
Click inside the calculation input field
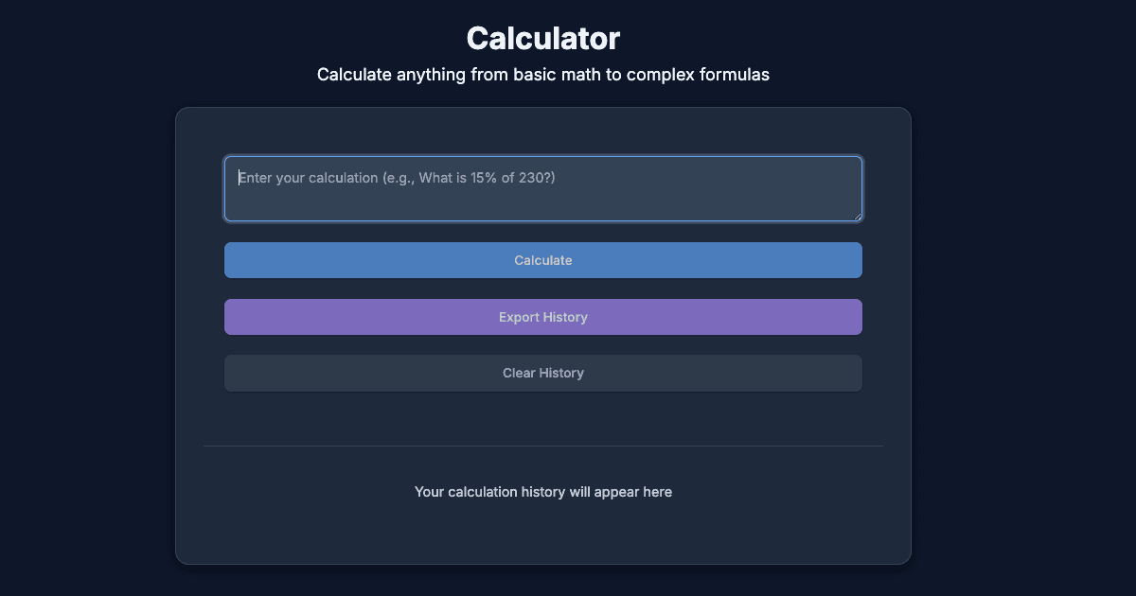click(542, 187)
